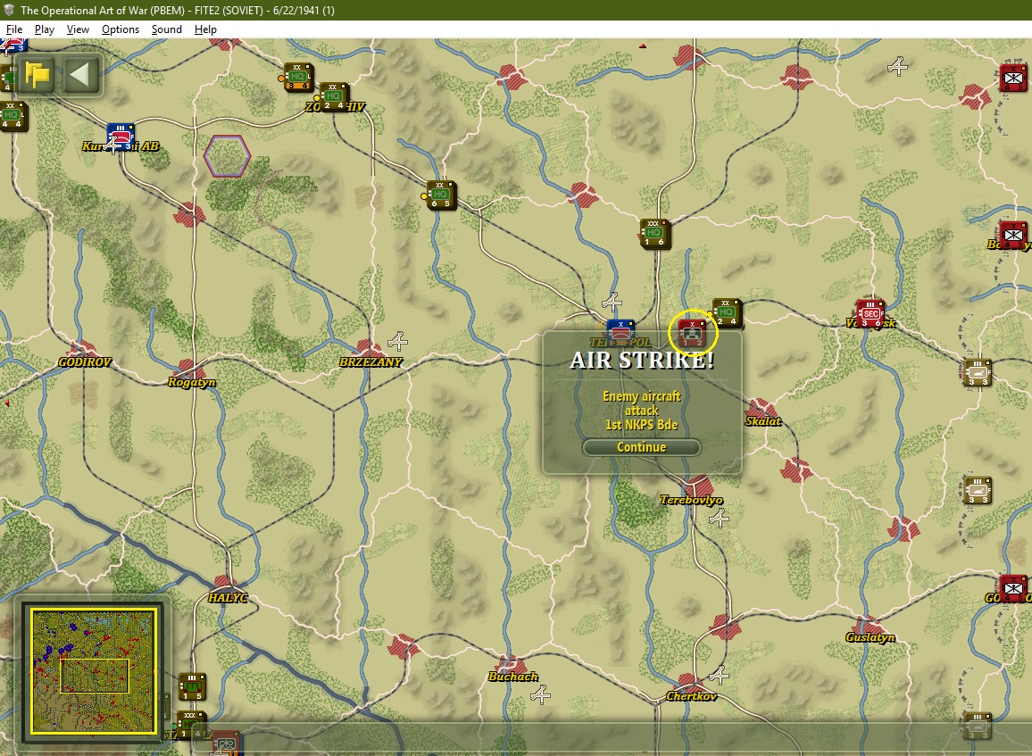Click the airfield icon below Terebovlyo
This screenshot has width=1032, height=756.
tap(719, 519)
